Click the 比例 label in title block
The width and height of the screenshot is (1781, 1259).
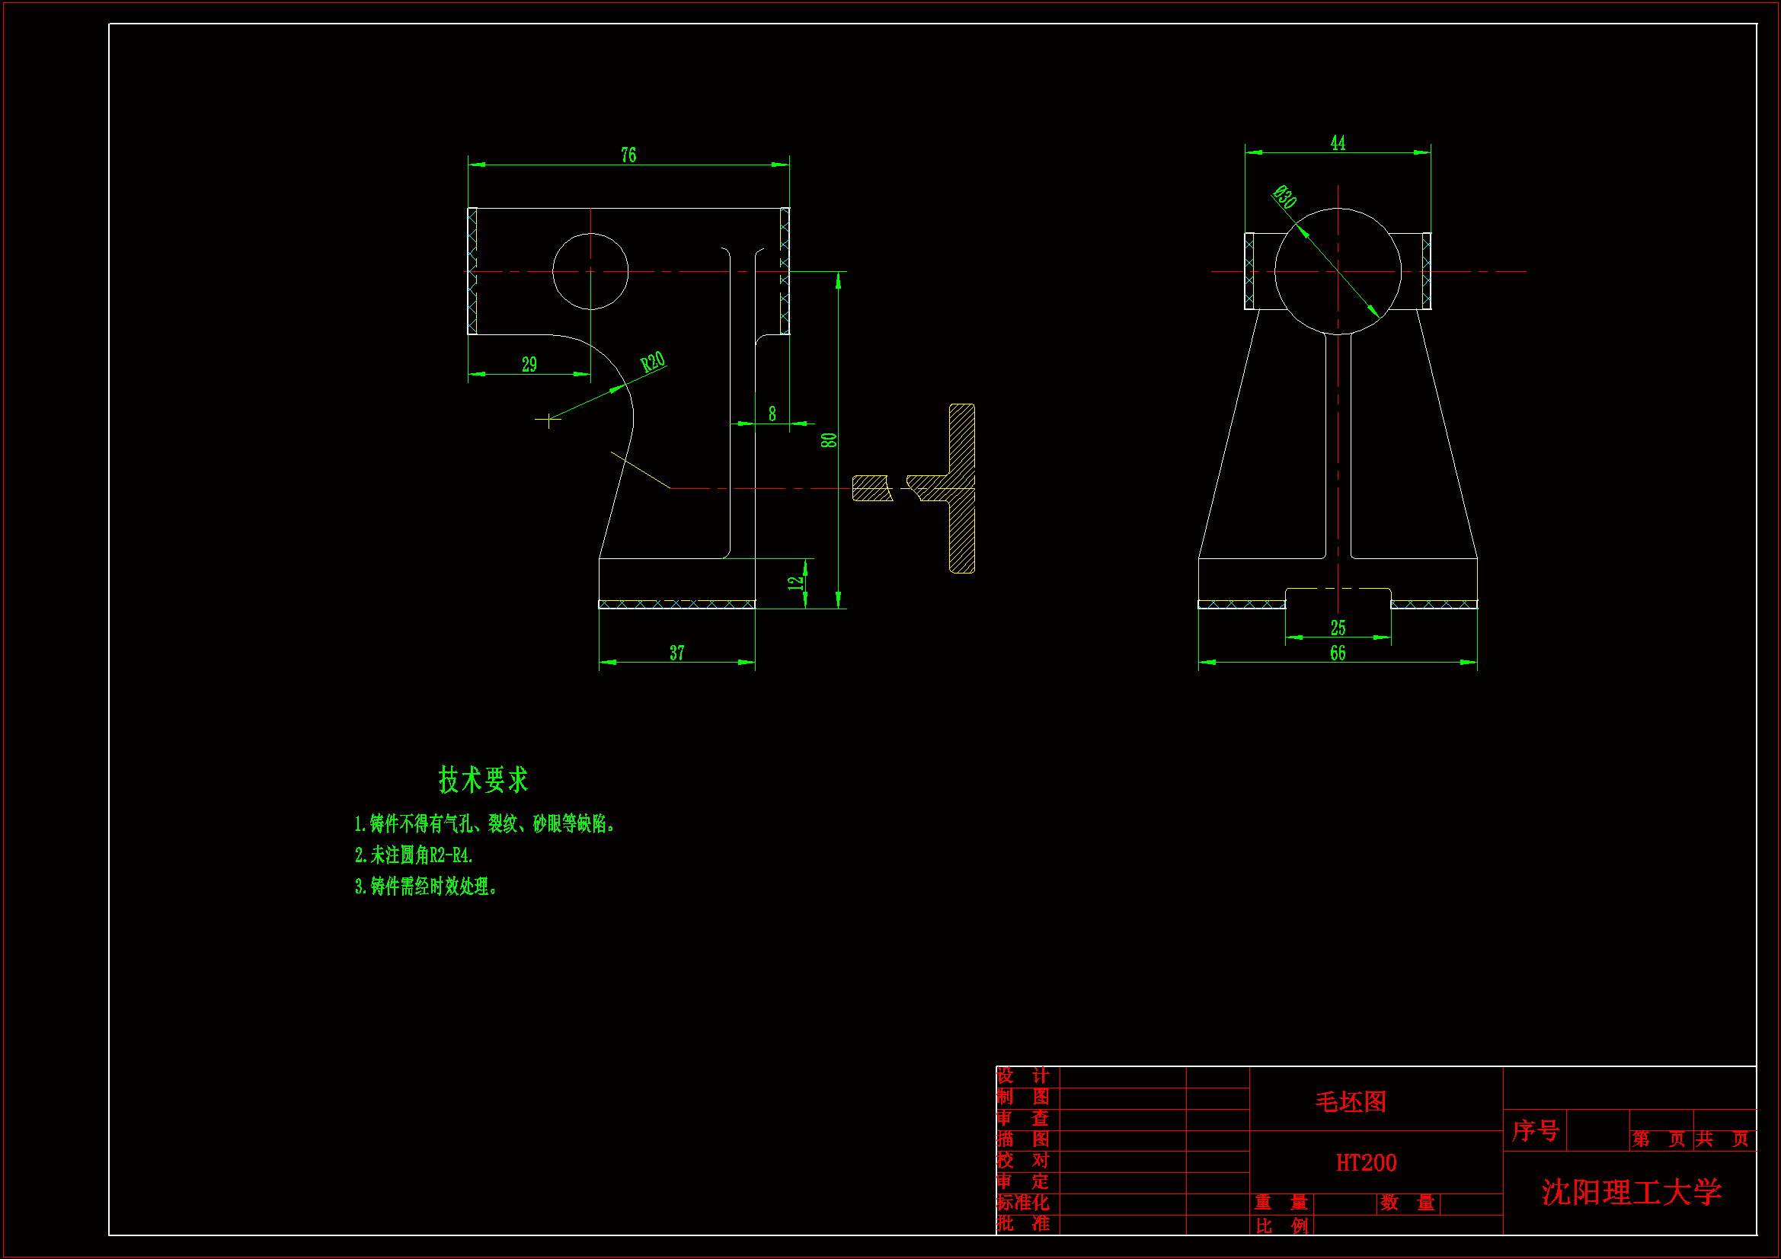tap(1281, 1225)
